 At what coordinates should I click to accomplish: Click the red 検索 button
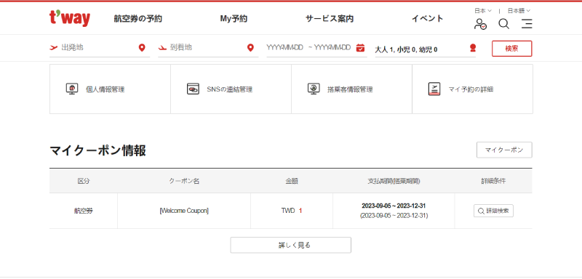point(512,49)
